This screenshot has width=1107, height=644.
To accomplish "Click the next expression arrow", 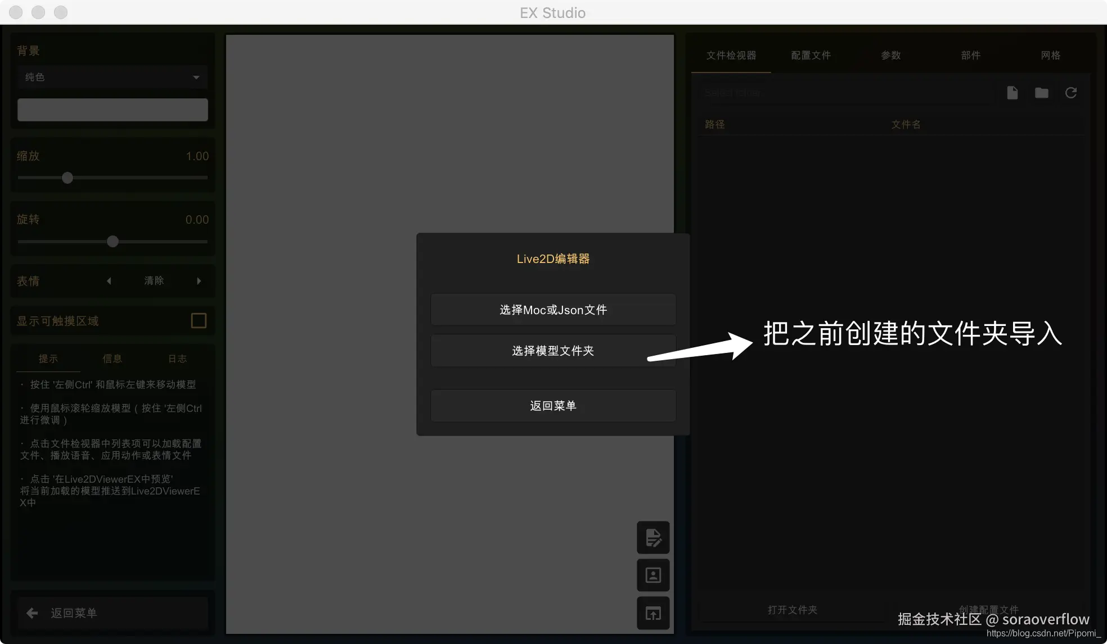I will pyautogui.click(x=199, y=281).
